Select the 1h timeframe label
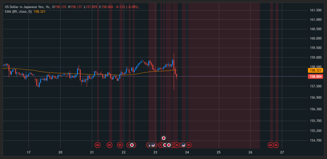The width and height of the screenshot is (327, 159). (48, 7)
